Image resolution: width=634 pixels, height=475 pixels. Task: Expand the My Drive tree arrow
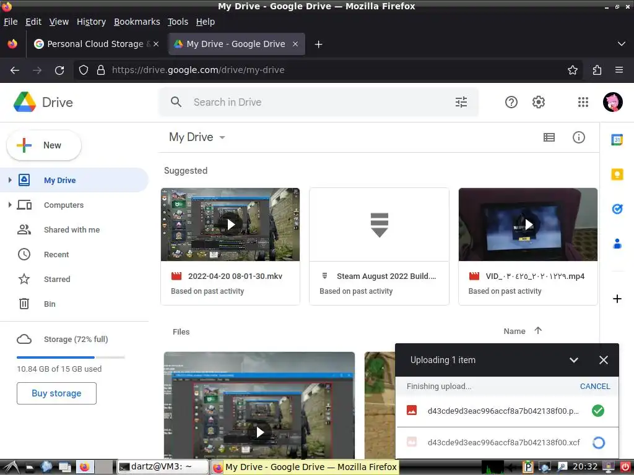point(10,180)
